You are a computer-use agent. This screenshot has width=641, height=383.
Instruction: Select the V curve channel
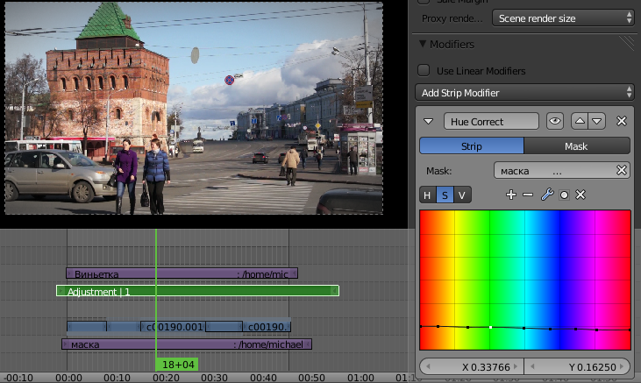coord(462,195)
